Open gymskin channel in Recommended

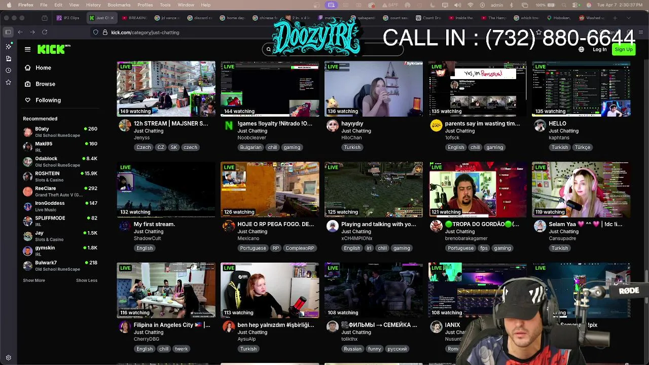[x=60, y=250]
